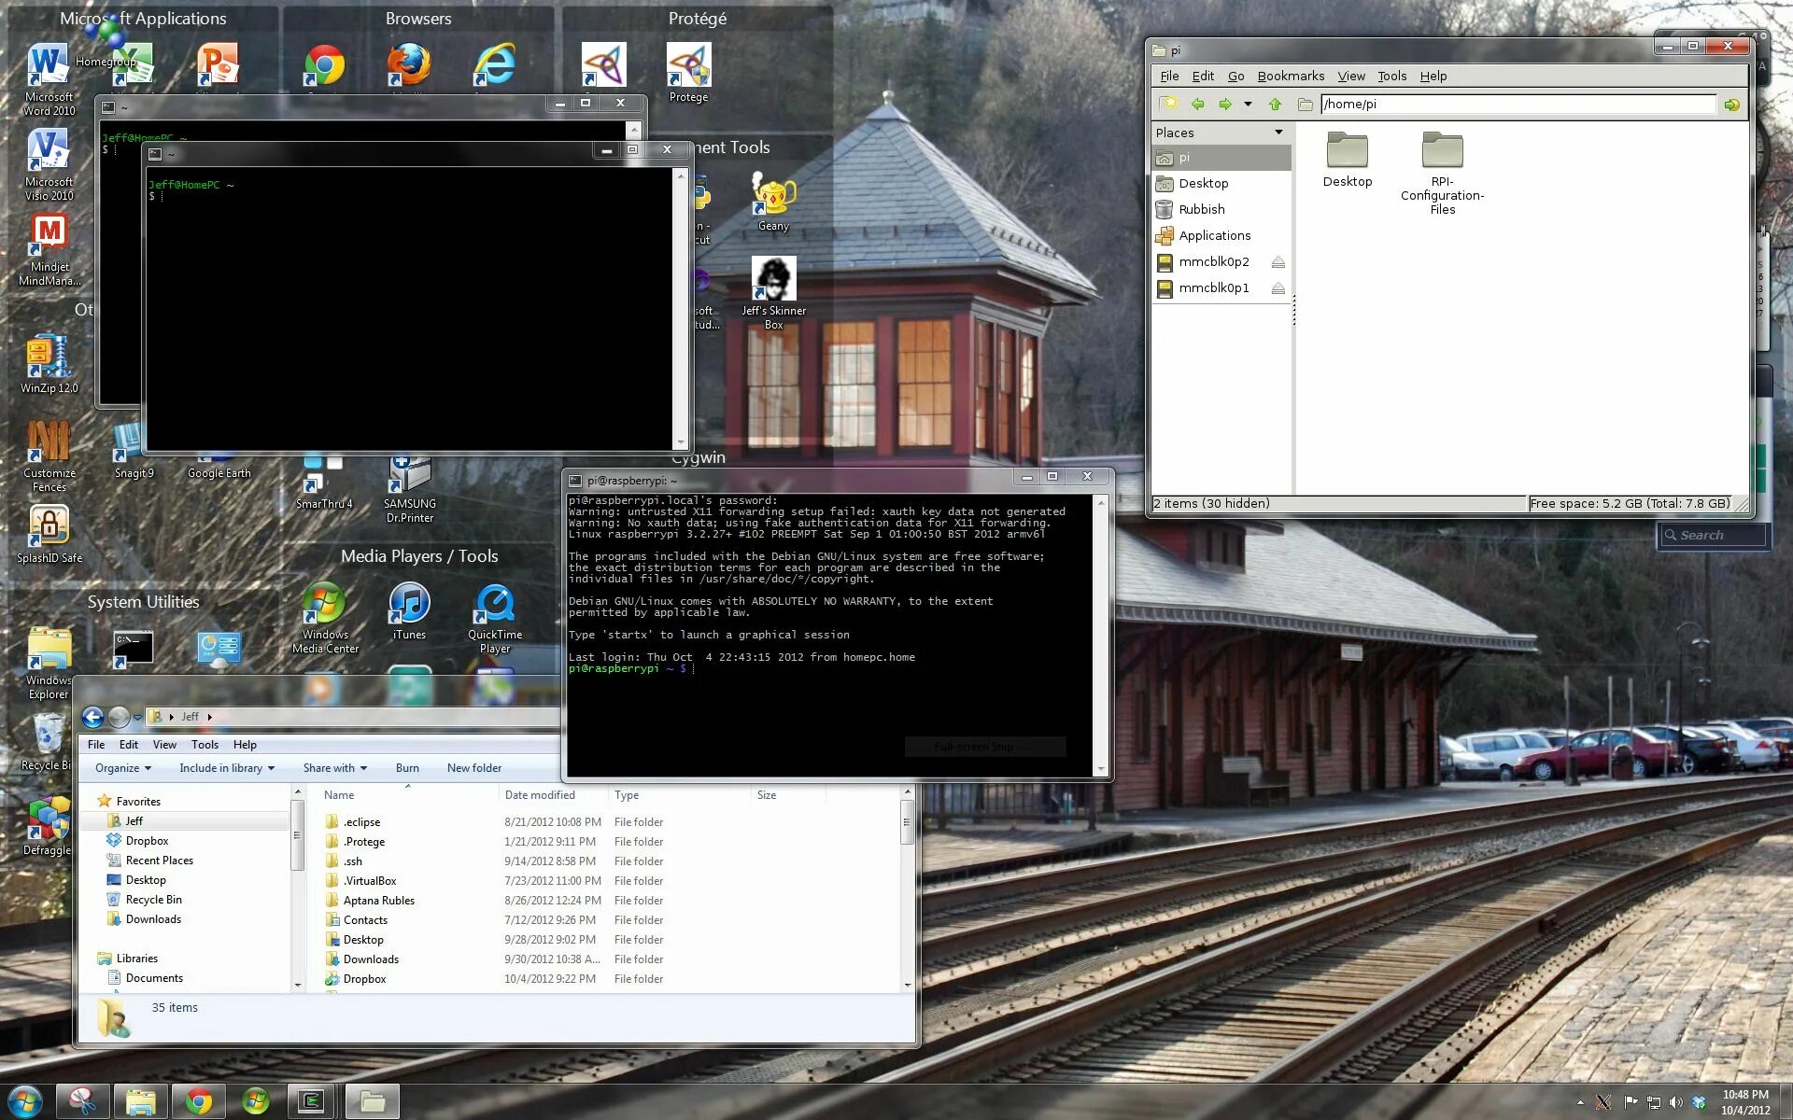Eject the mmcblk0p2 volume

1278,262
